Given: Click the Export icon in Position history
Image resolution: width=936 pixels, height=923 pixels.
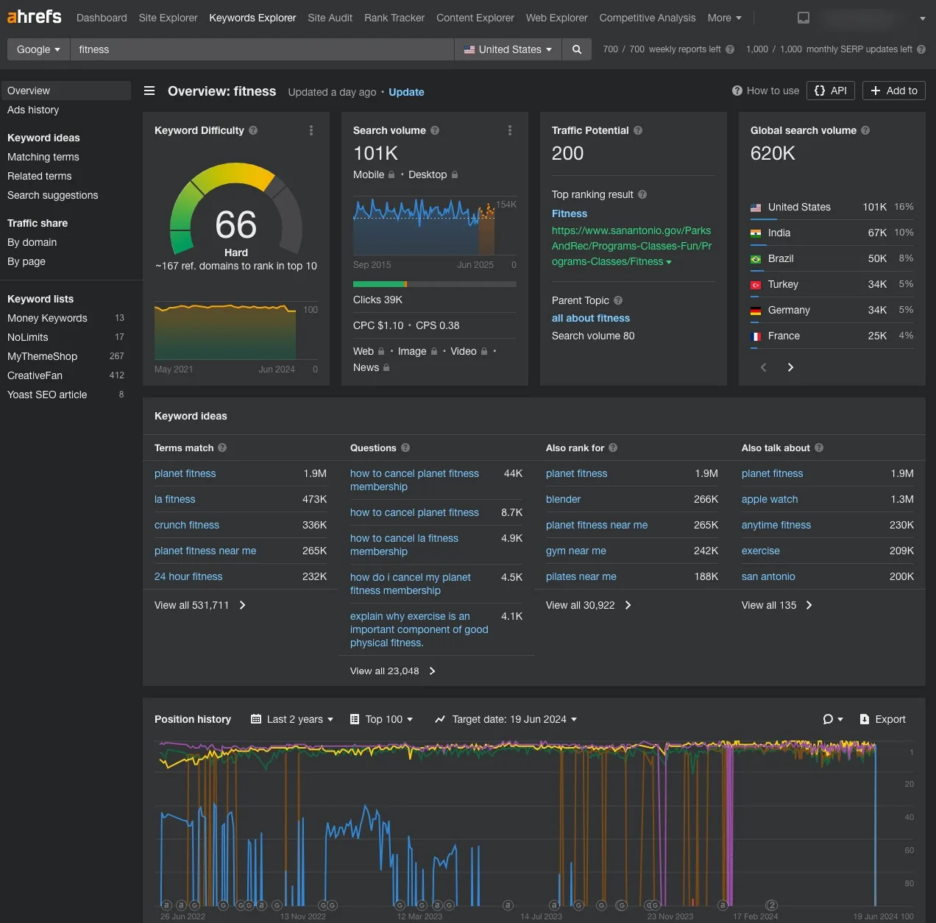Looking at the screenshot, I should (x=864, y=719).
